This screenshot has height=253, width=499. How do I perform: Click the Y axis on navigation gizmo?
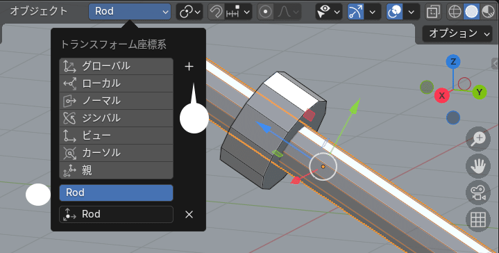point(480,92)
